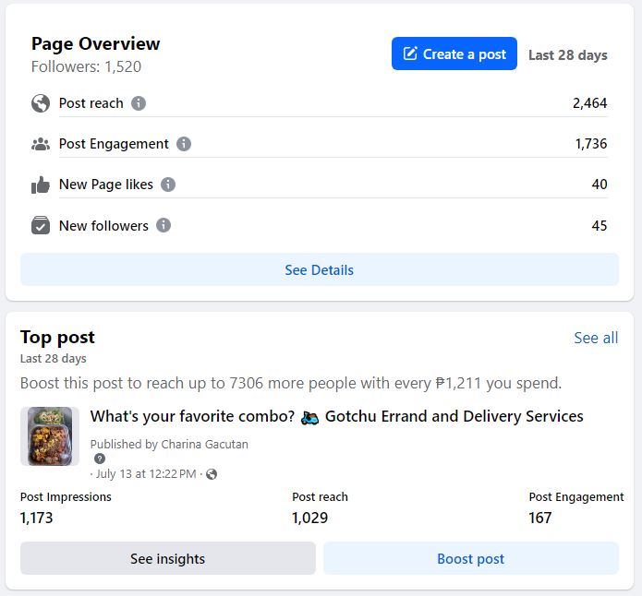This screenshot has height=596, width=642.
Task: Click the info icon next to Post Engagement
Action: point(184,144)
